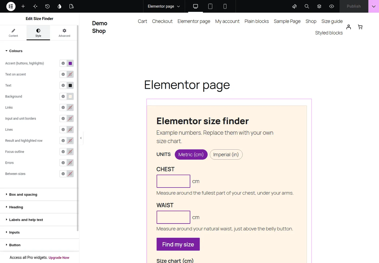Open page settings document icon

pos(71,6)
